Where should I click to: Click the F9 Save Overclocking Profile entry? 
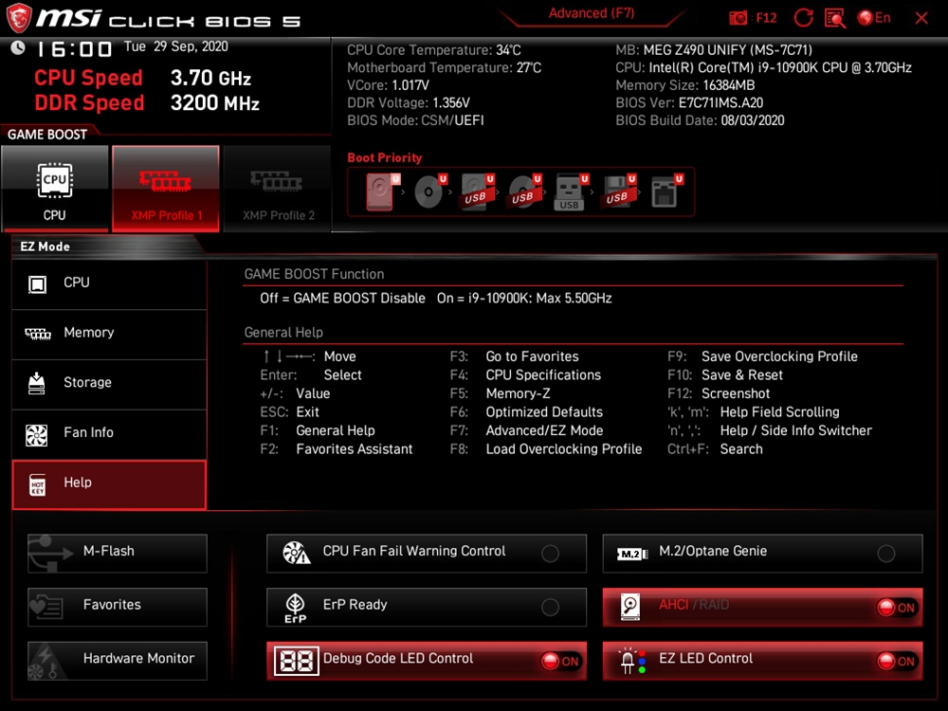(762, 356)
